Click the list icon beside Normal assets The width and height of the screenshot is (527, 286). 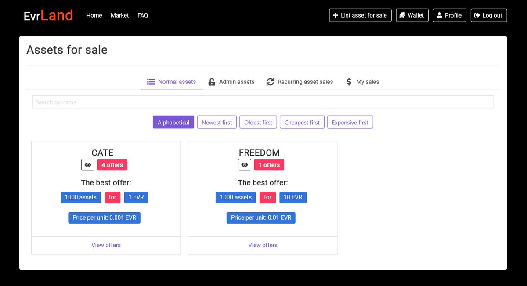tap(150, 82)
